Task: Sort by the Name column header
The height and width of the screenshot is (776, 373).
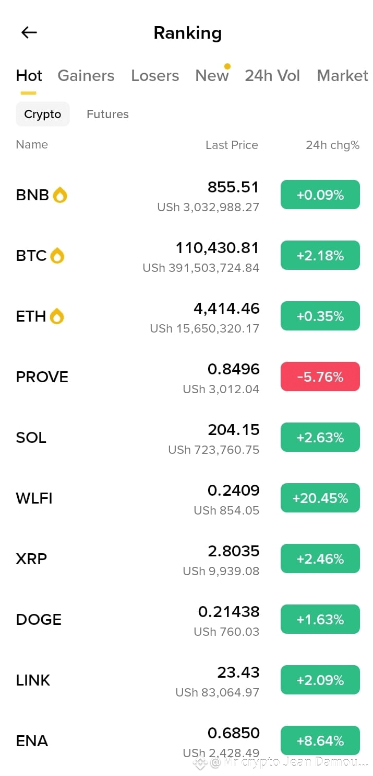Action: [32, 144]
